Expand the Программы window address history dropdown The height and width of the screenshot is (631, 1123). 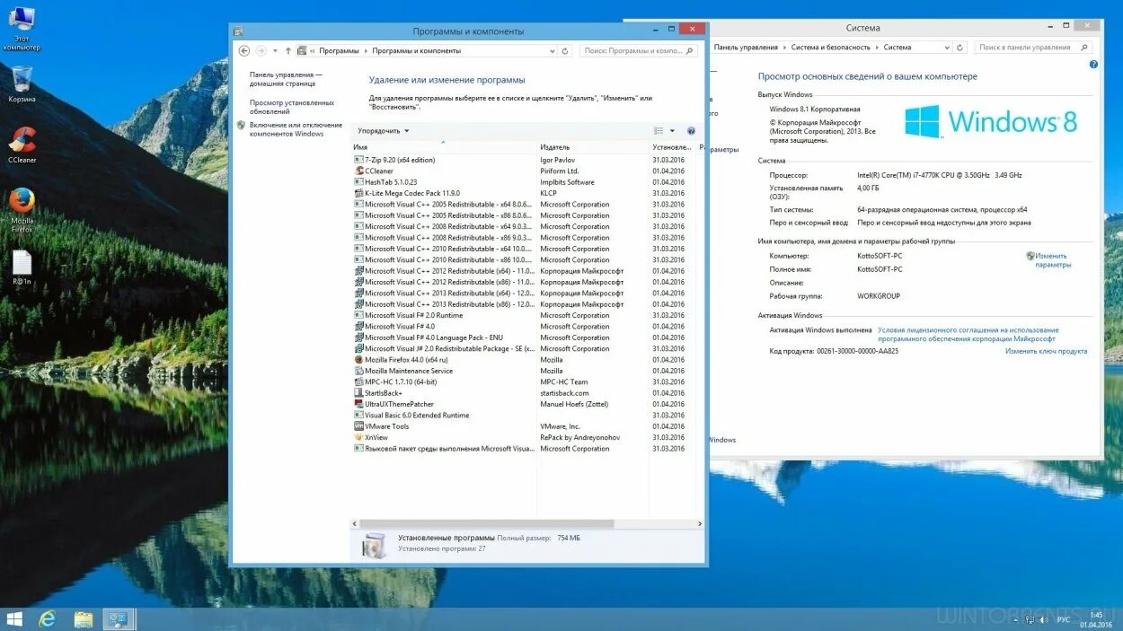[x=552, y=51]
